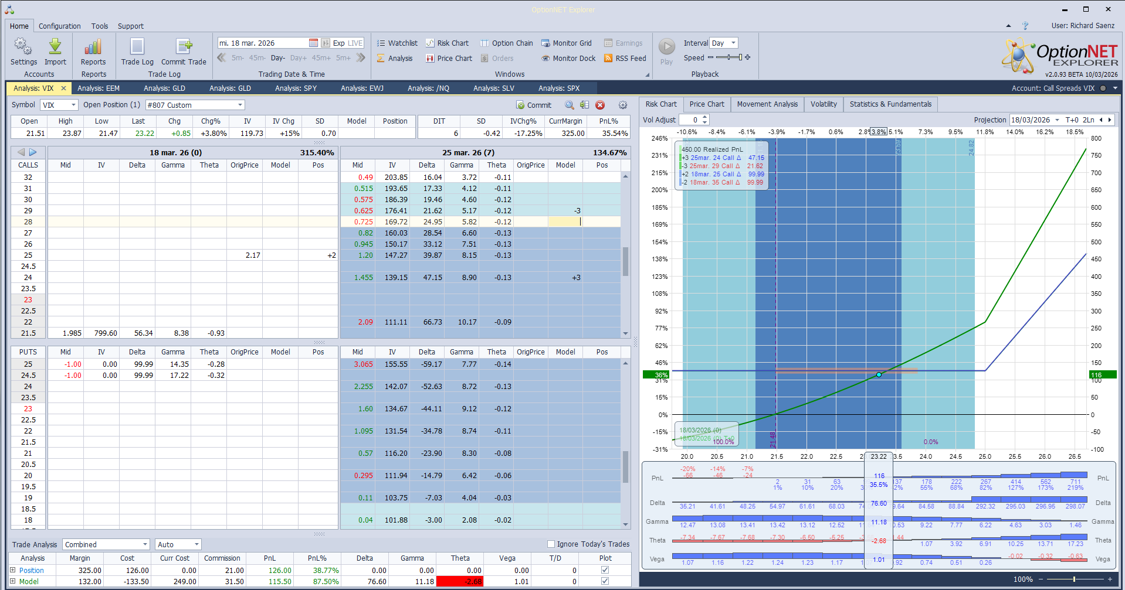Open the Support ribbon tab
The width and height of the screenshot is (1125, 590).
(x=130, y=26)
